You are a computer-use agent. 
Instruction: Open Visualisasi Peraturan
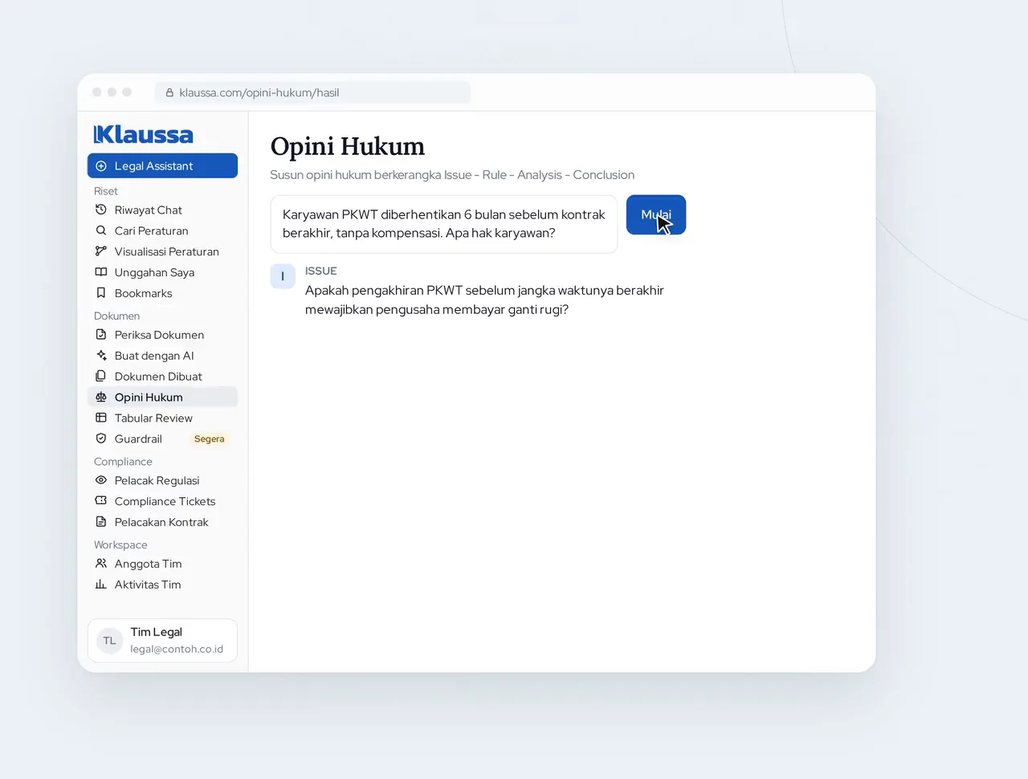162,251
